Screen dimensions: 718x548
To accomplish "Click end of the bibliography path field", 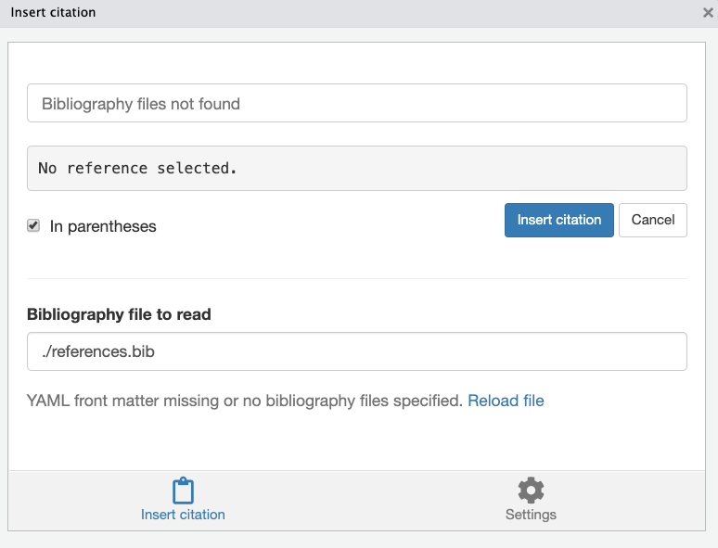I will pos(668,351).
